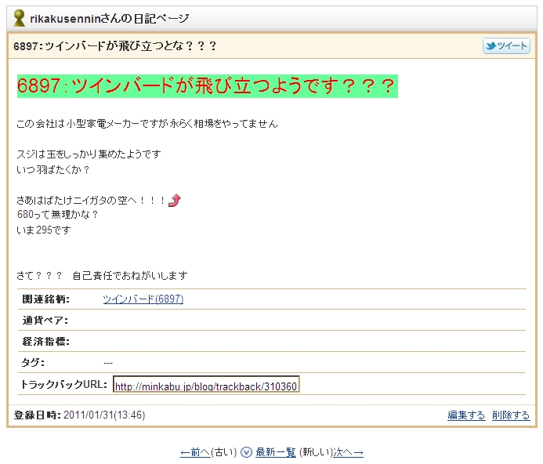Select the trackback URL input field
This screenshot has width=543, height=464.
point(206,384)
